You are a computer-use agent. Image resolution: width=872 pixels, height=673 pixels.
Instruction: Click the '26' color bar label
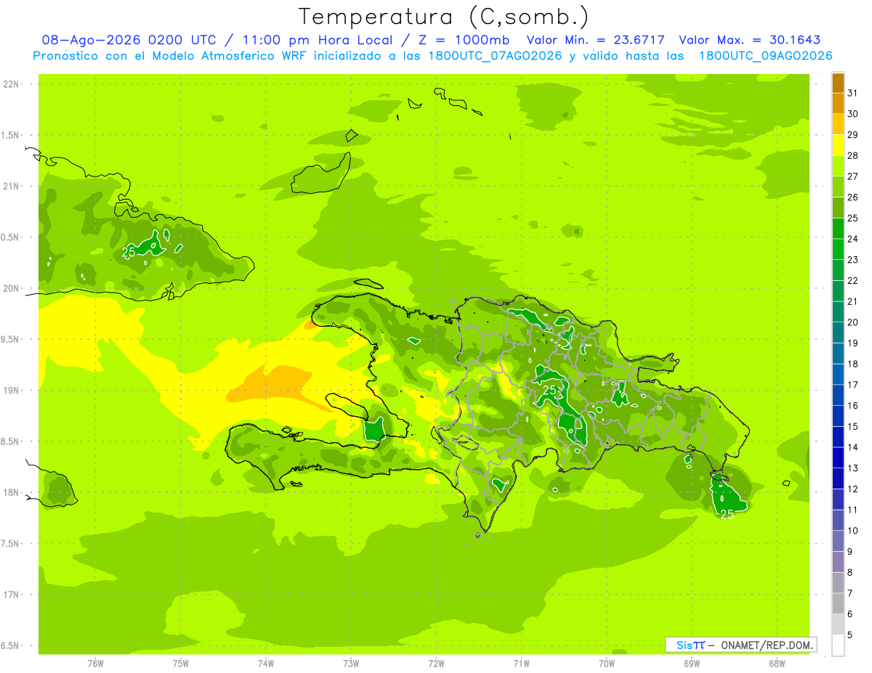[x=853, y=197]
